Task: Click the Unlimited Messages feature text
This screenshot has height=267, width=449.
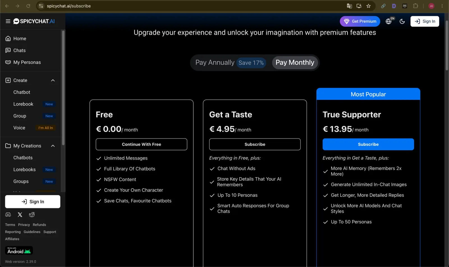Action: click(126, 158)
